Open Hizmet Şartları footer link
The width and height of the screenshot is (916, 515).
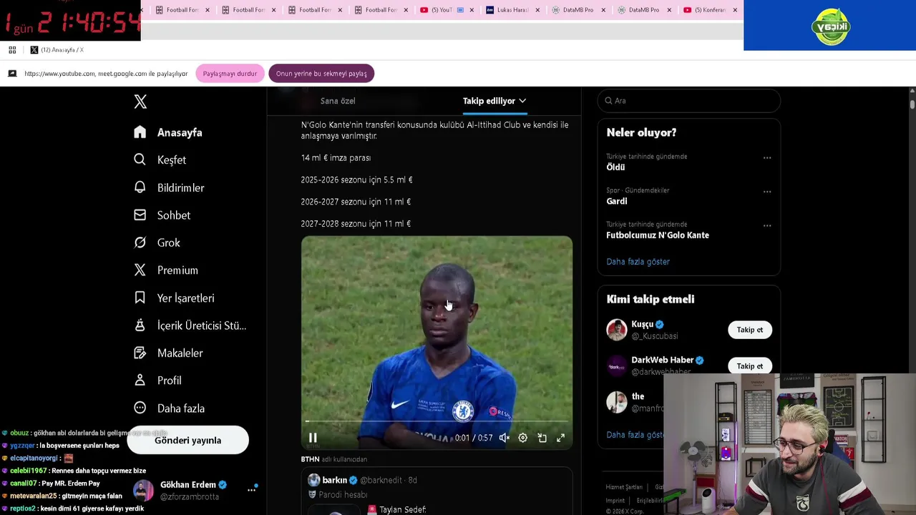tap(624, 487)
